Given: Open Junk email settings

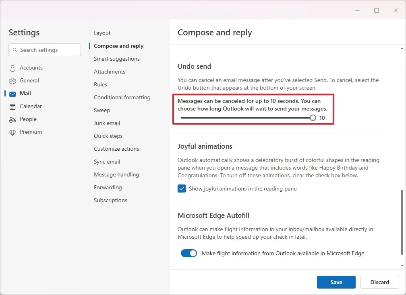Looking at the screenshot, I should point(107,123).
